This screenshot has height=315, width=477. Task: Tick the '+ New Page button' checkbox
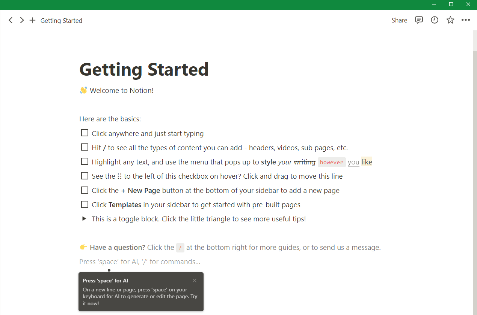coord(85,190)
